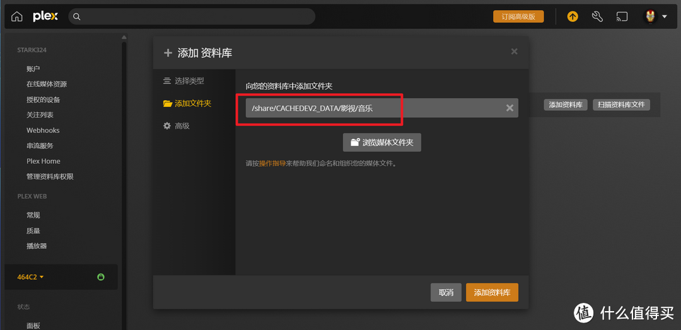The image size is (681, 330).
Task: Click the 状态 sidebar heading
Action: (23, 307)
